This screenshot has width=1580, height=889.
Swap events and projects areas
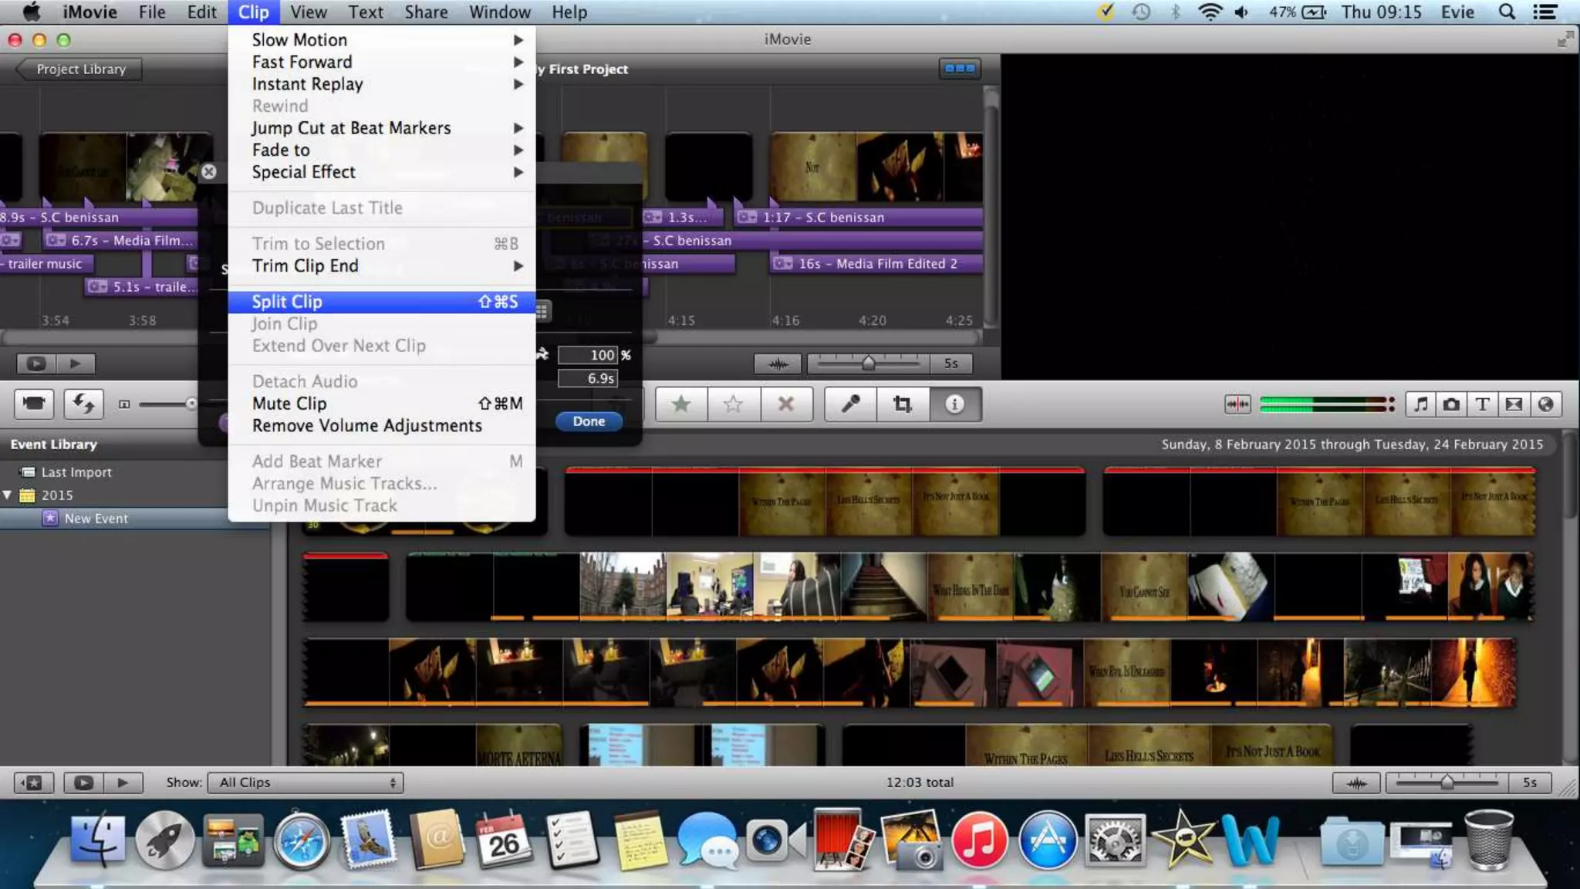pyautogui.click(x=84, y=404)
